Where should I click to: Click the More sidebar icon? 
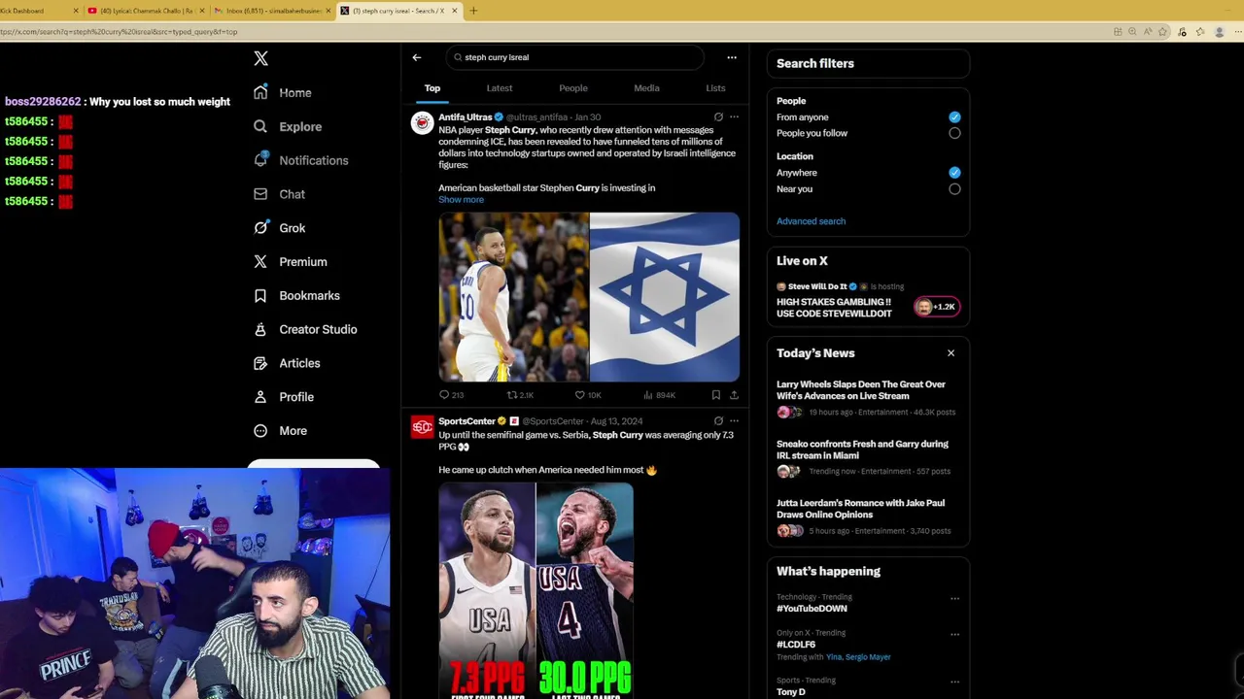pyautogui.click(x=260, y=431)
